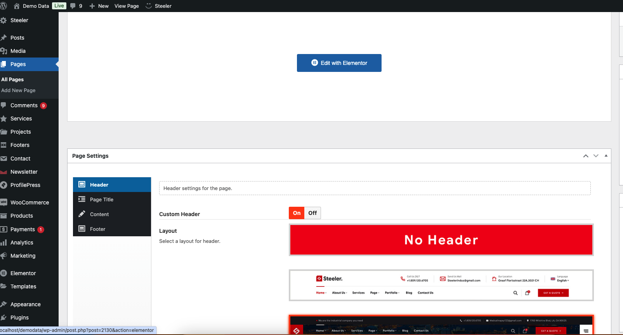Open the Appearance paintbrush icon
623x335 pixels.
pyautogui.click(x=4, y=304)
